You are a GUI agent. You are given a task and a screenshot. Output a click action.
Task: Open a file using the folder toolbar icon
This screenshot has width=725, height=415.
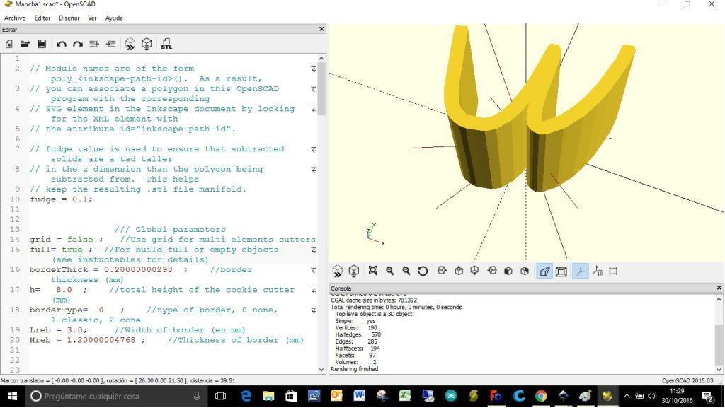tap(25, 44)
